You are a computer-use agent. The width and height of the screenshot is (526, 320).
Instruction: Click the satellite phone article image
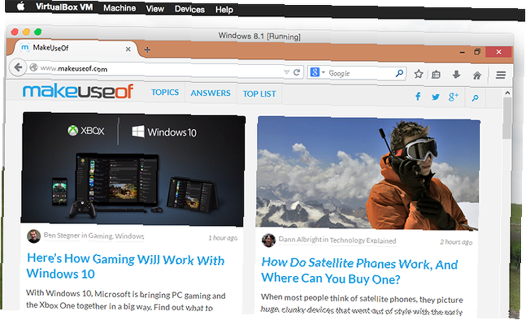(368, 173)
